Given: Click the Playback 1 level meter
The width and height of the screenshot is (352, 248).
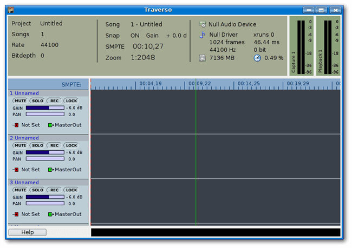Looking at the screenshot, I should 328,47.
